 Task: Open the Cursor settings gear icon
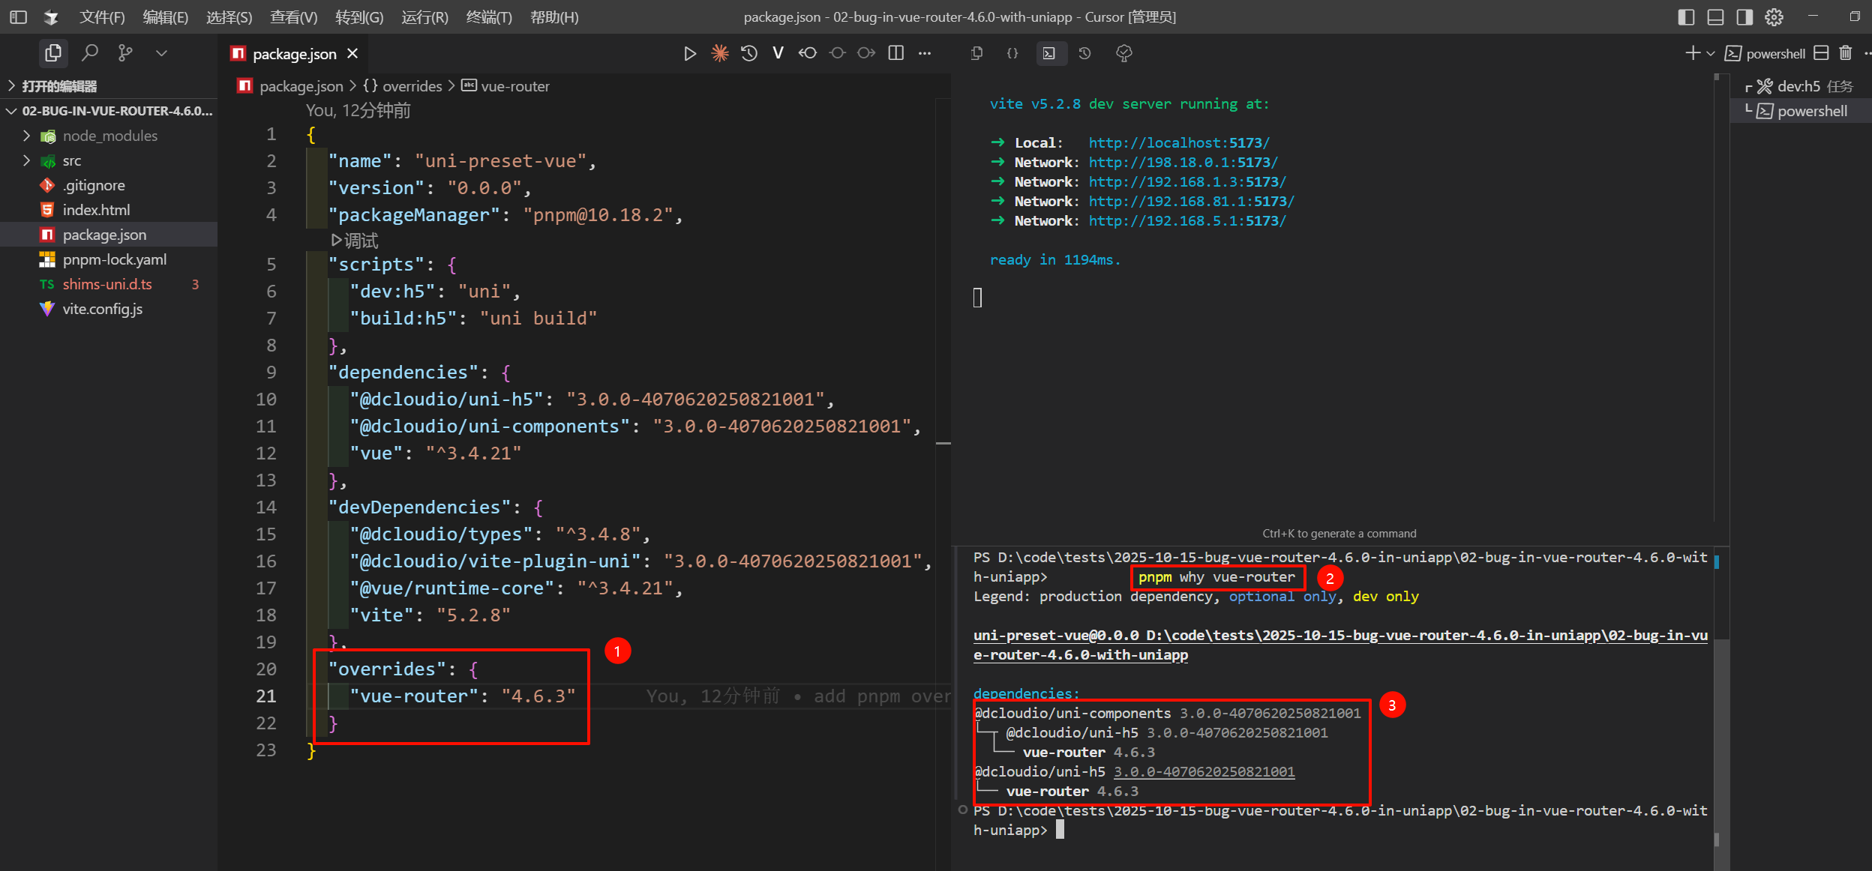1774,16
